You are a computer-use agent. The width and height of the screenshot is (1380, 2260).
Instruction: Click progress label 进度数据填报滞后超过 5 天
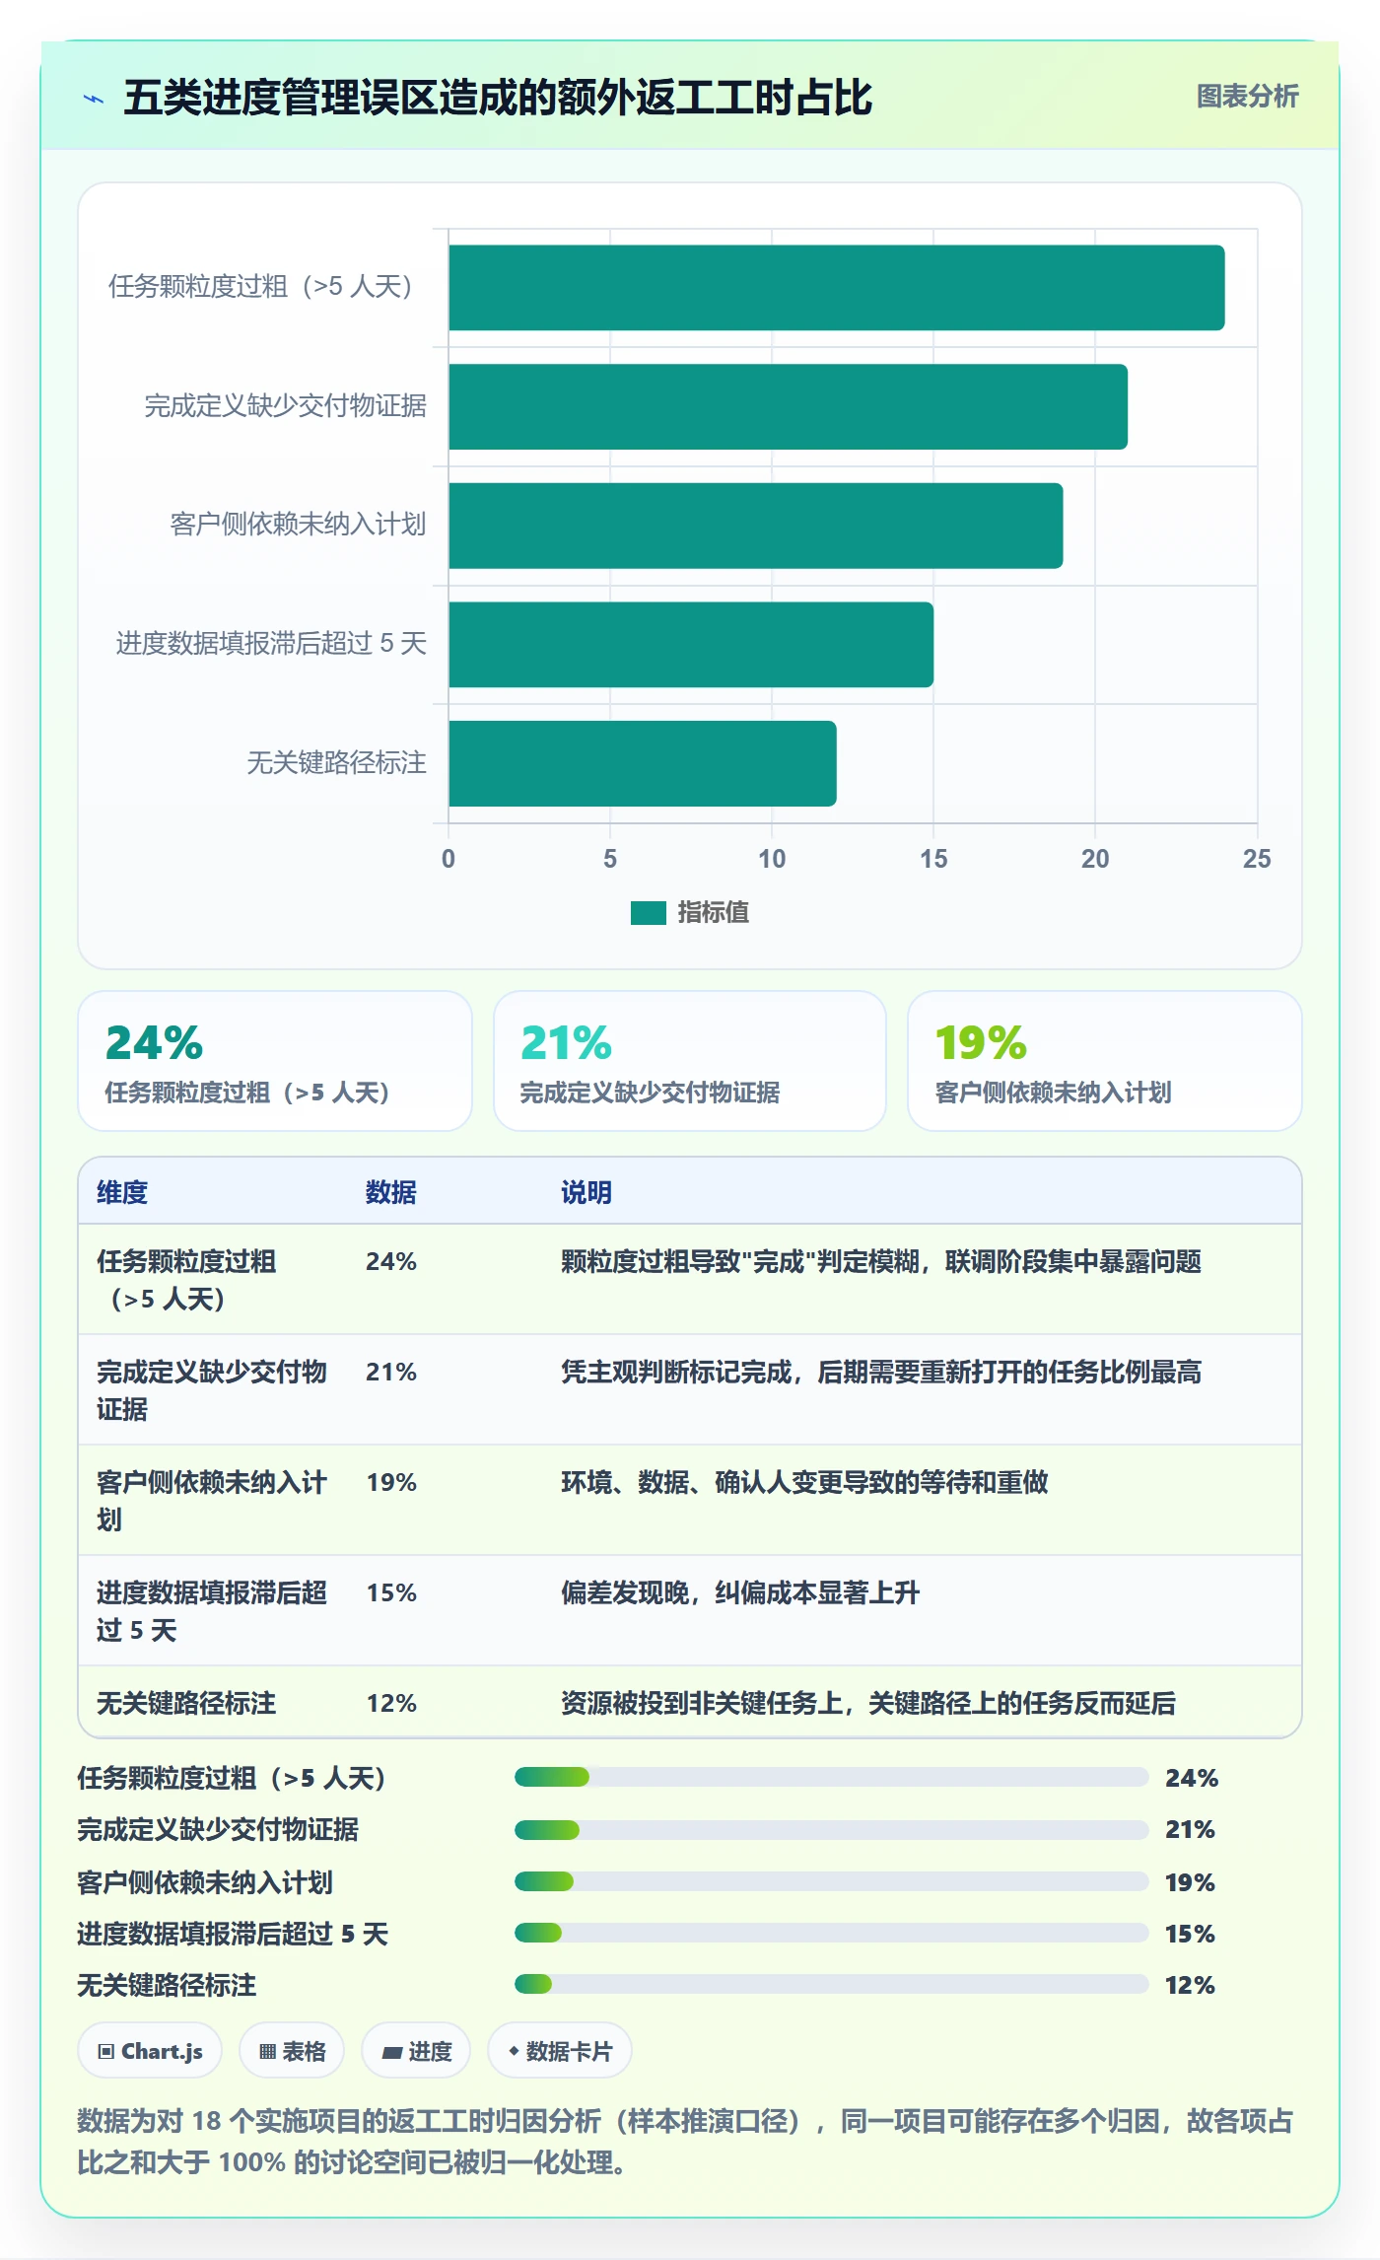click(233, 1934)
